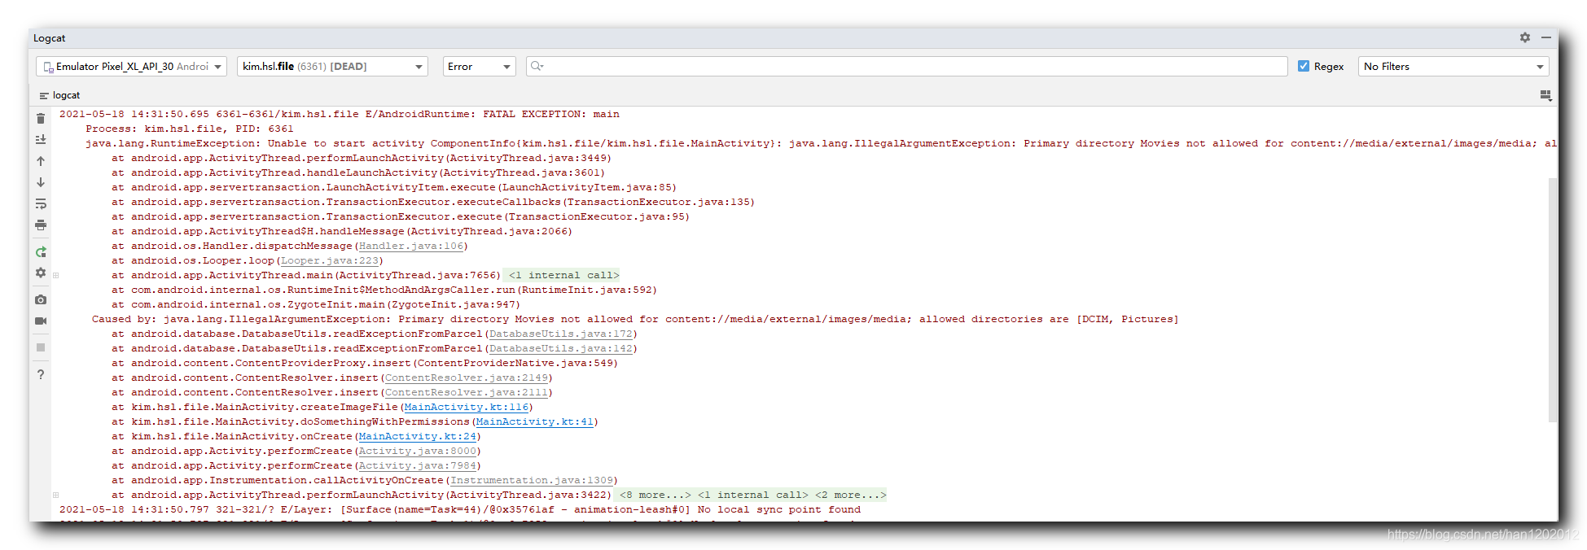
Task: Toggle the Regex checkbox
Action: 1304,66
